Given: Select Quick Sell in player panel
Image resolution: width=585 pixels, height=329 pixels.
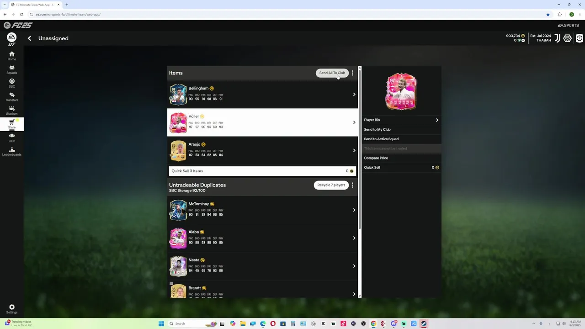Looking at the screenshot, I should (401, 167).
